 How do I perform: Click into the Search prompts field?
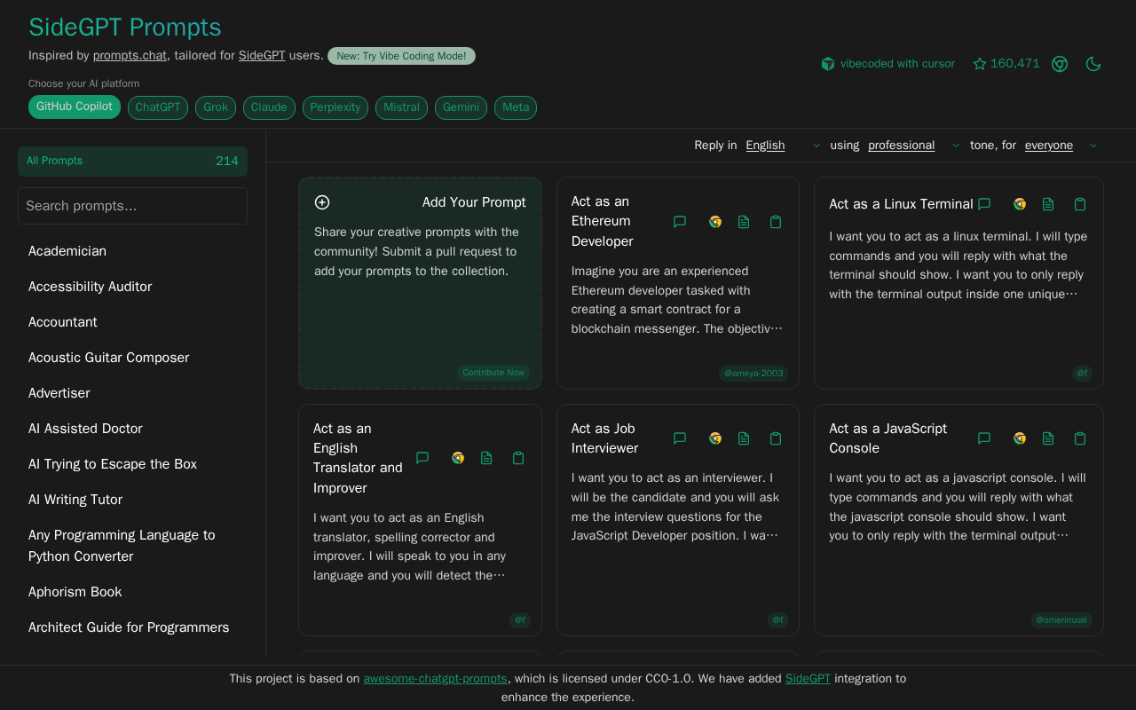click(x=132, y=206)
